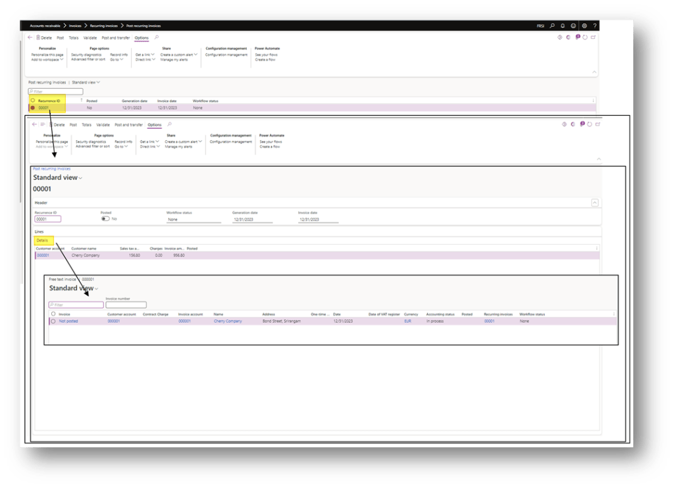Select the radio button for row 00001

click(32, 108)
